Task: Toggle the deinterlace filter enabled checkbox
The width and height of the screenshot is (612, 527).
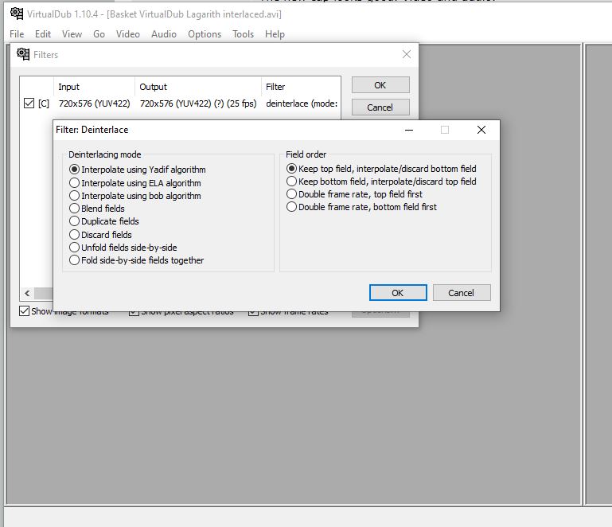Action: 29,103
